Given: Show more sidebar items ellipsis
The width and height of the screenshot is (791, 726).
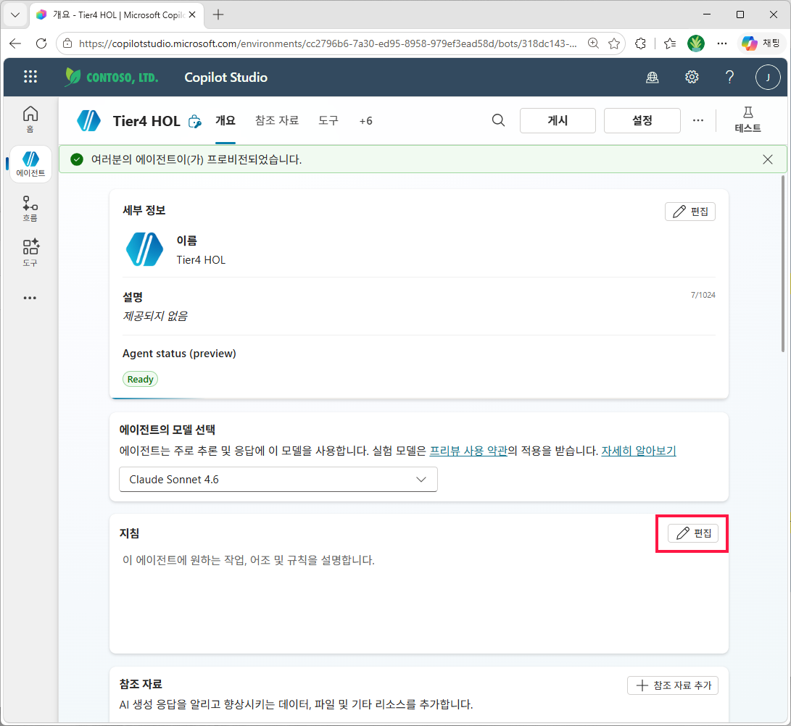Looking at the screenshot, I should [30, 298].
